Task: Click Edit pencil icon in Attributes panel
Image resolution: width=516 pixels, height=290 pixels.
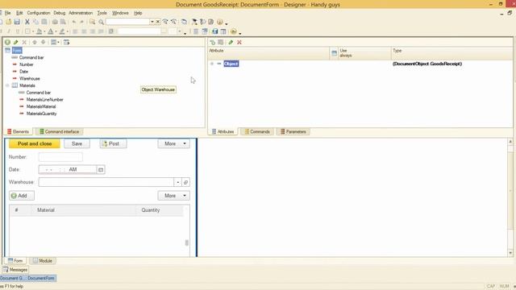Action: [x=231, y=42]
